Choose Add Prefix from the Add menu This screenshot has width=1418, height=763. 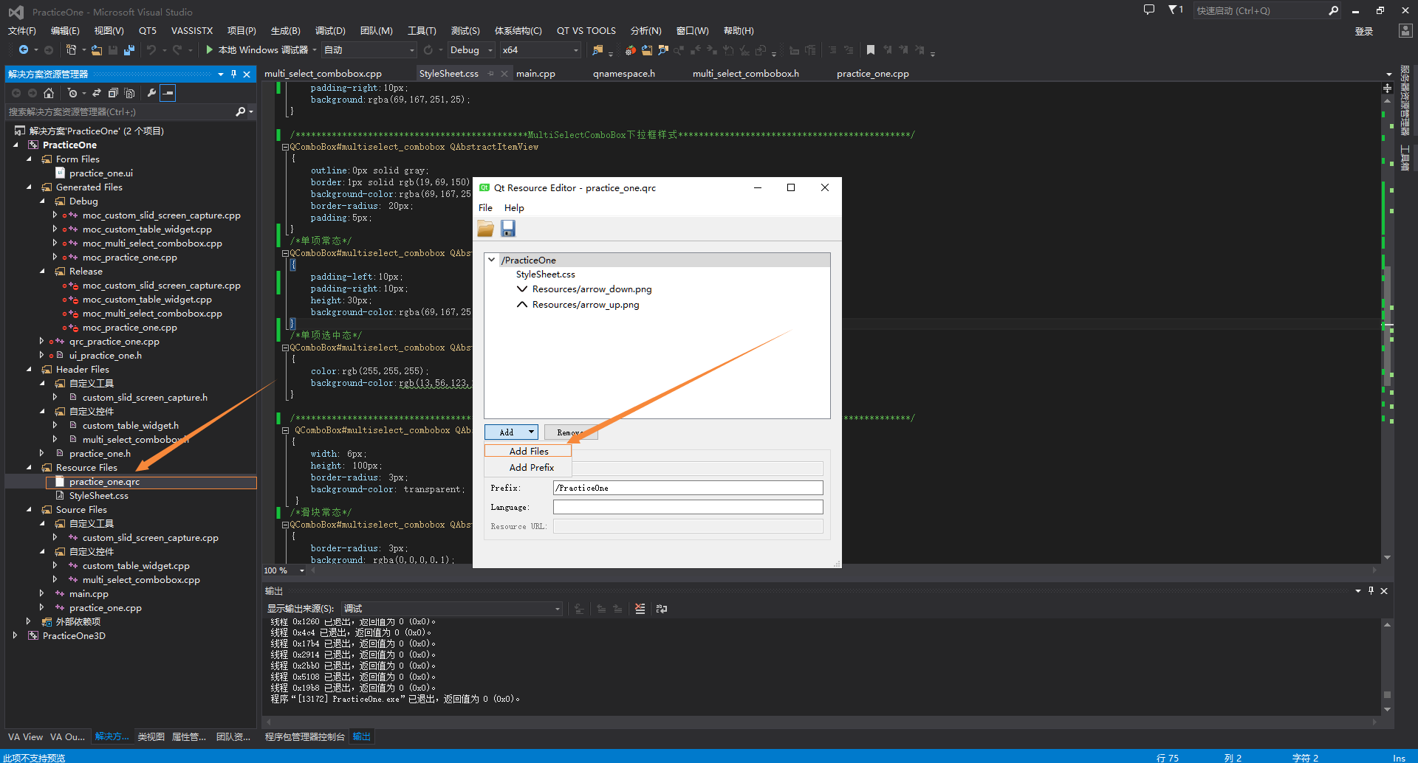click(528, 468)
